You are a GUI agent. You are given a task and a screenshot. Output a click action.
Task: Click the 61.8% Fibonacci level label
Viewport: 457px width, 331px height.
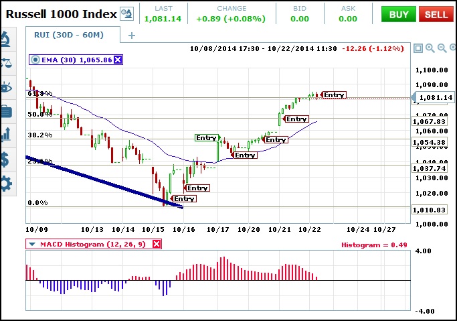coord(40,93)
